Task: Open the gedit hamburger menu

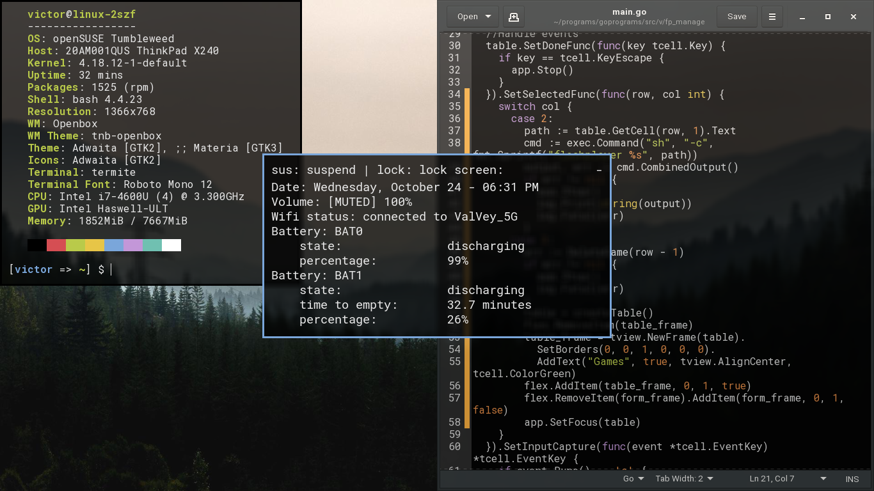Action: [772, 17]
